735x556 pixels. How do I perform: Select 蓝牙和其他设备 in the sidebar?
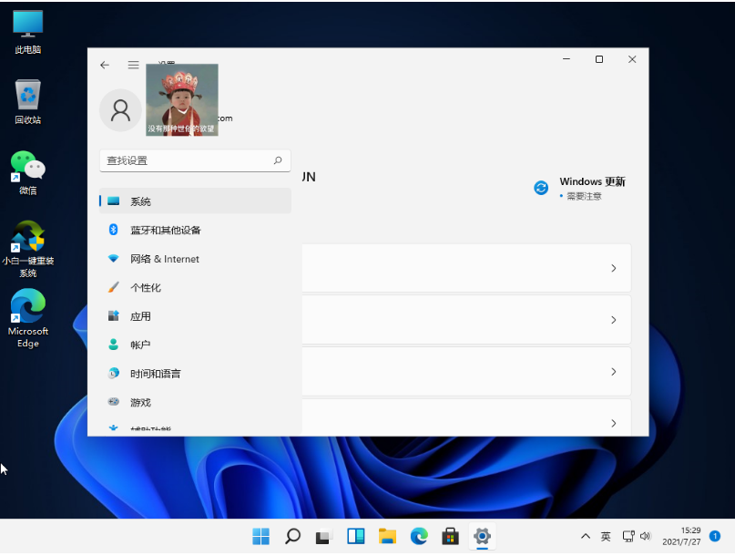pos(165,231)
